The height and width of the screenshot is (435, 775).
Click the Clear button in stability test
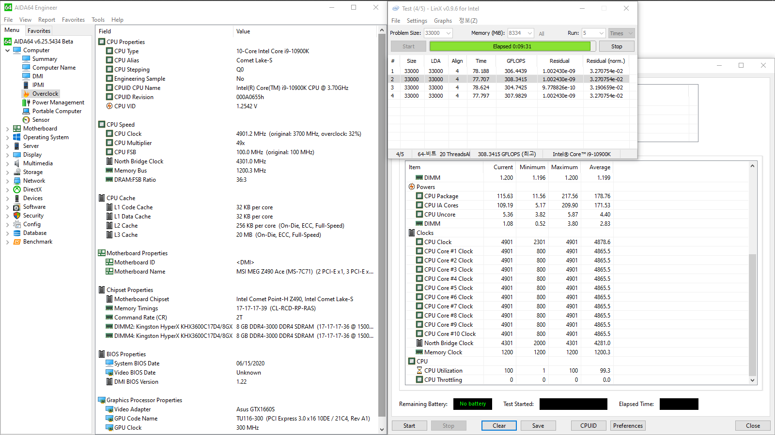pos(499,426)
